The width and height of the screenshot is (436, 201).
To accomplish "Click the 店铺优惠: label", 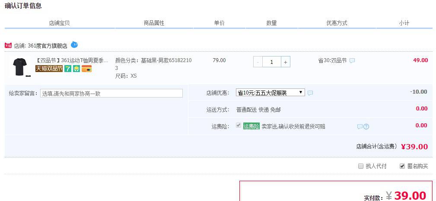I will pos(218,93).
